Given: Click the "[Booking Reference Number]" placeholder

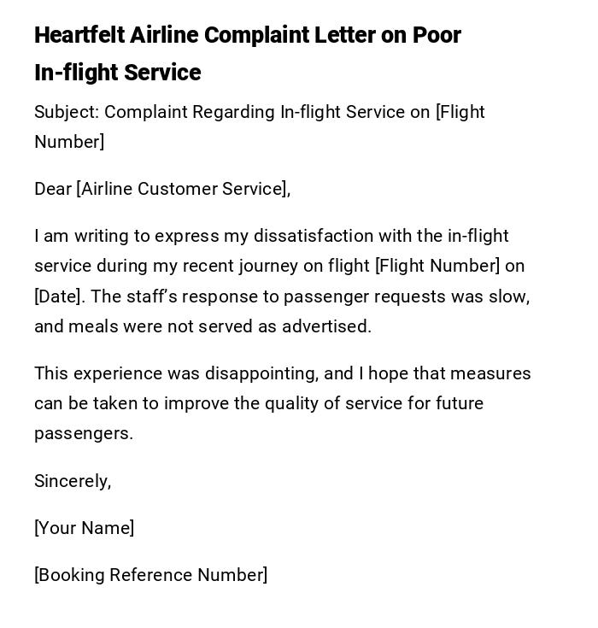Looking at the screenshot, I should pos(150,575).
